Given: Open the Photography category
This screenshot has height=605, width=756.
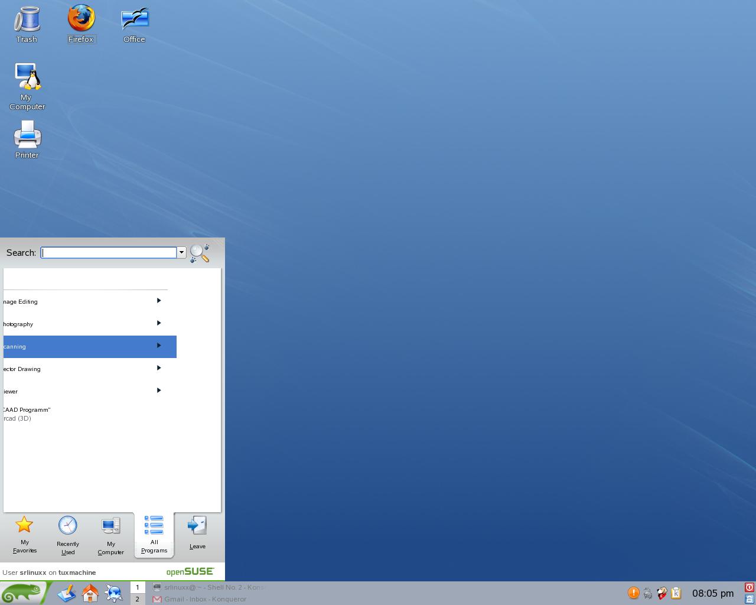Looking at the screenshot, I should point(90,324).
